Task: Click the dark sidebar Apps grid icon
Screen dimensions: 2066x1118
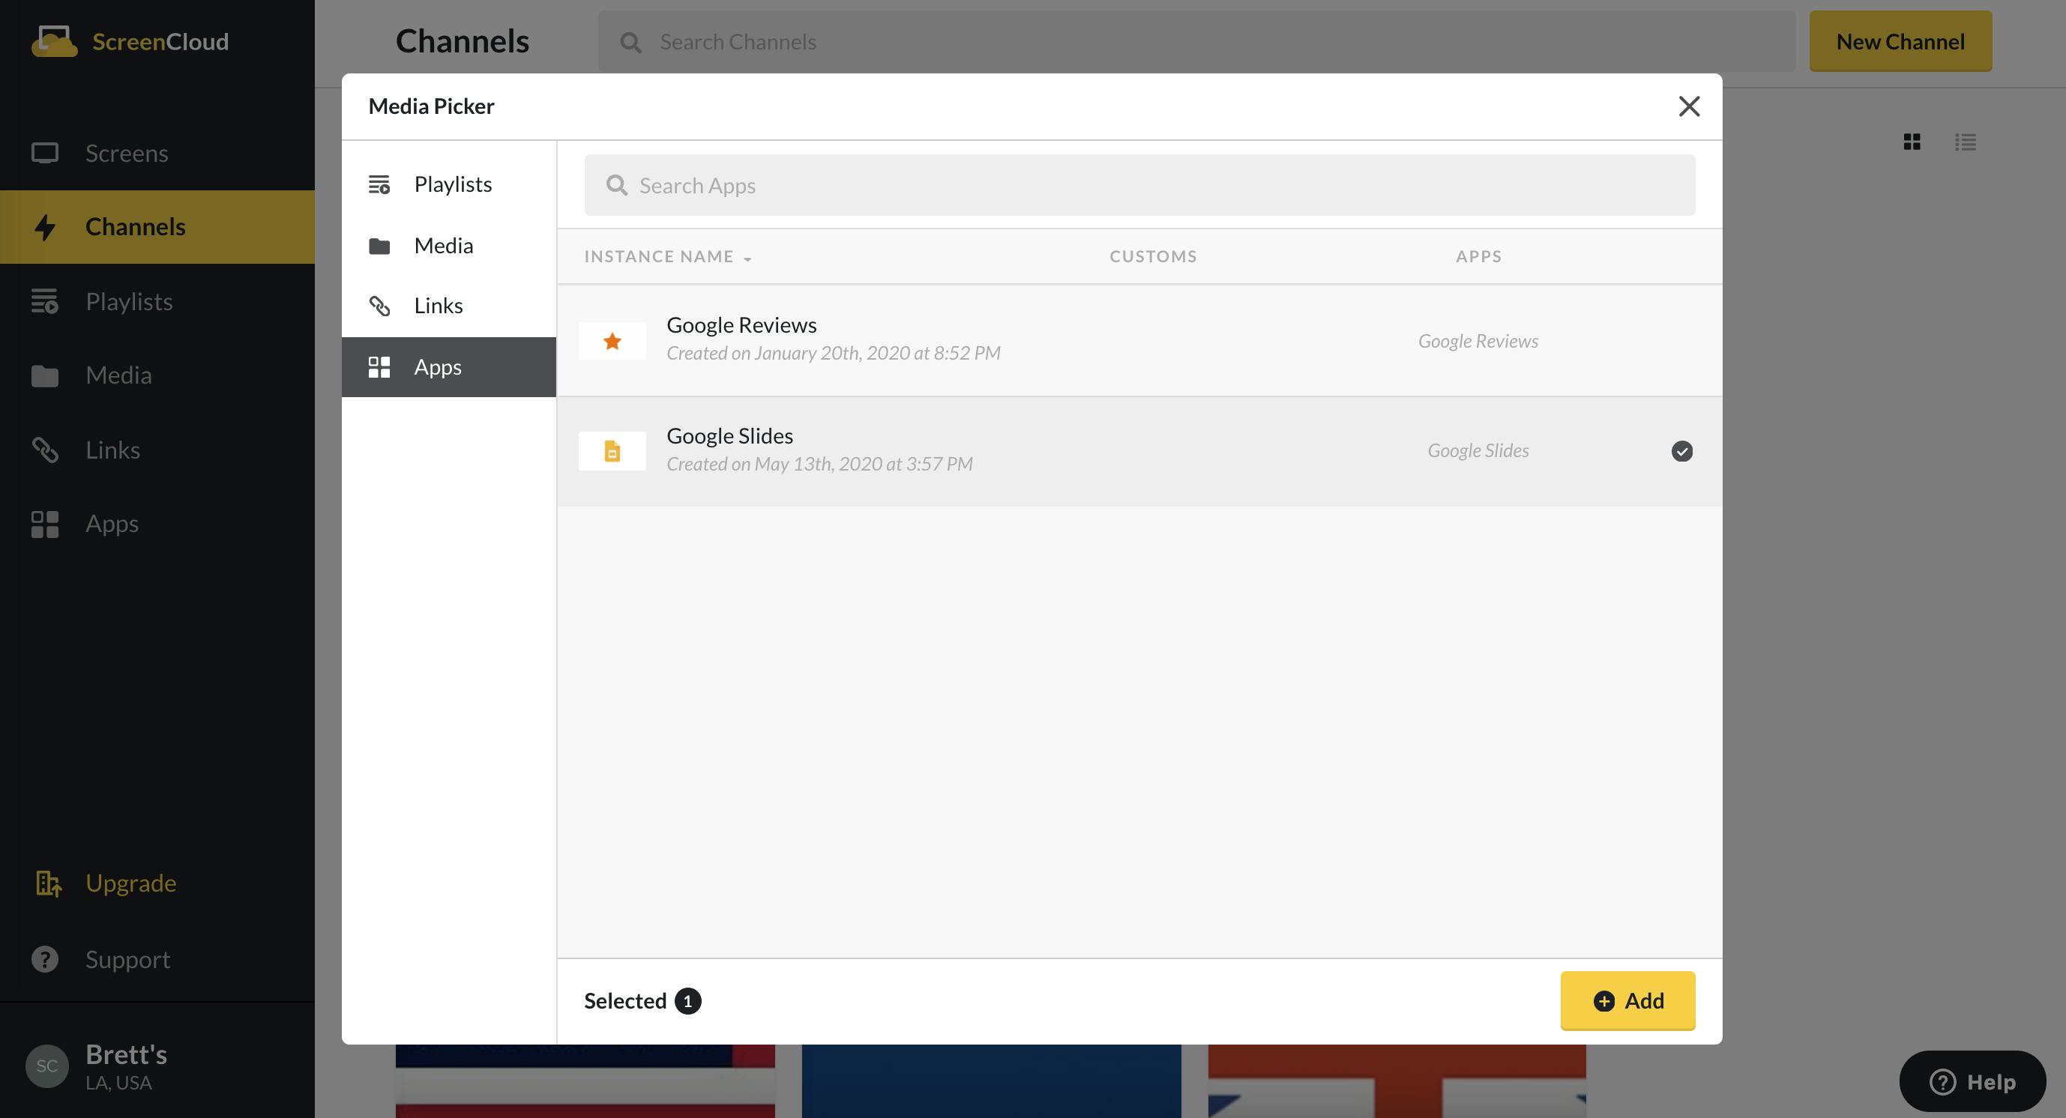Action: click(x=45, y=524)
